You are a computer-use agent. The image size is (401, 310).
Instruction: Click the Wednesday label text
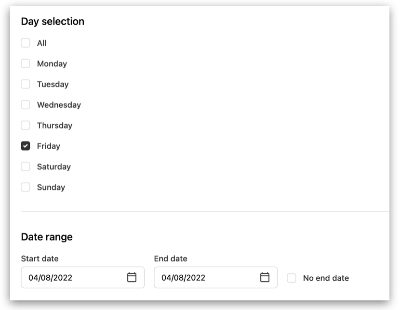click(x=59, y=105)
